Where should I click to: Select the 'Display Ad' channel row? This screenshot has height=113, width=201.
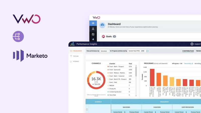click(x=121, y=89)
